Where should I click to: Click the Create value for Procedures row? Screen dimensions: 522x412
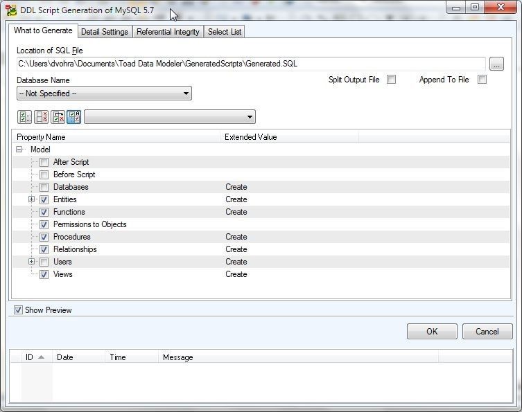pos(236,237)
